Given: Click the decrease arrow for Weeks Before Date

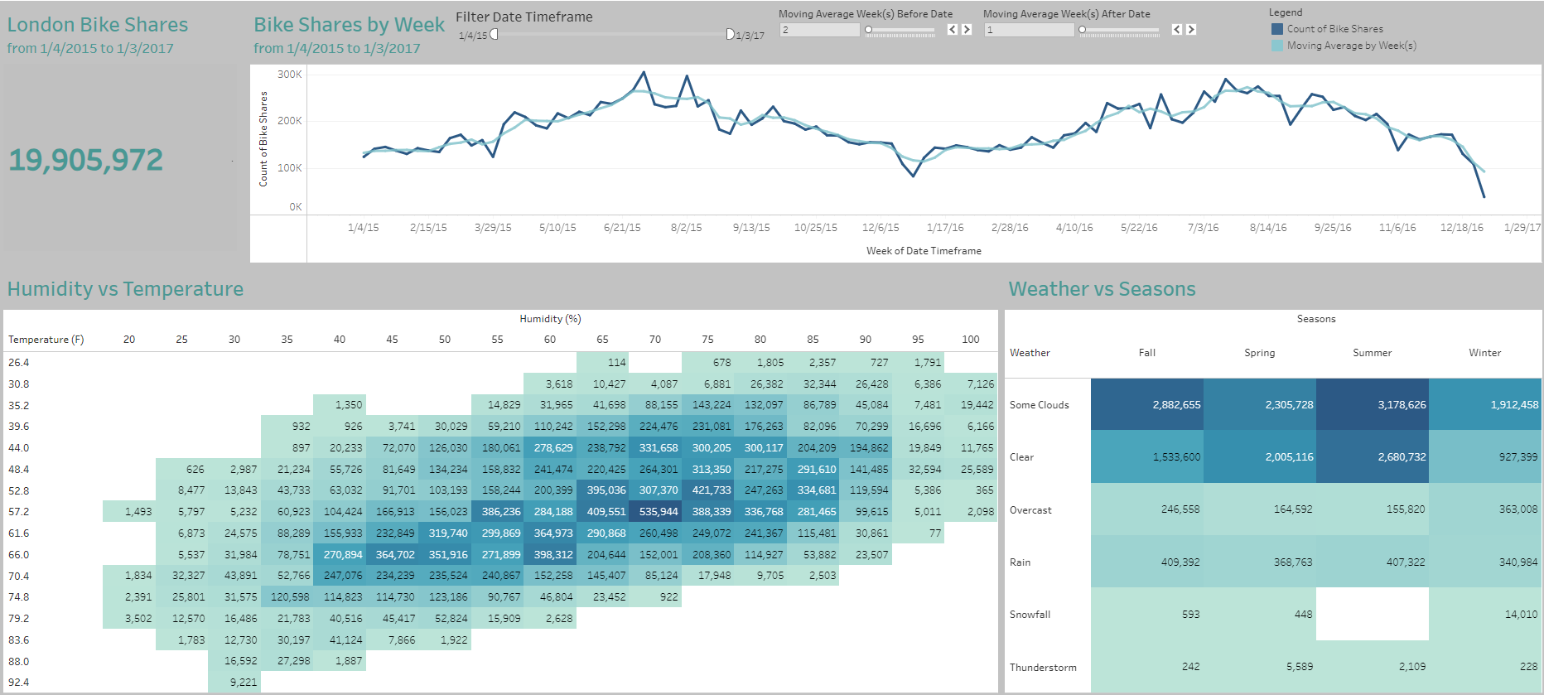Looking at the screenshot, I should (x=953, y=30).
